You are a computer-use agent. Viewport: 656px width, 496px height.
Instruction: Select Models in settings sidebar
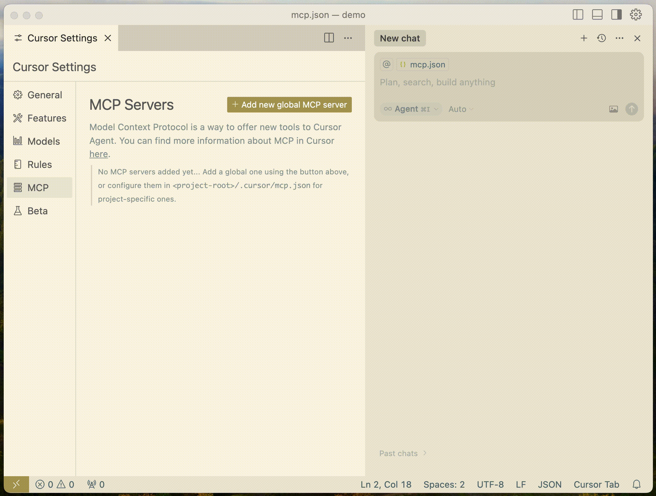(44, 141)
